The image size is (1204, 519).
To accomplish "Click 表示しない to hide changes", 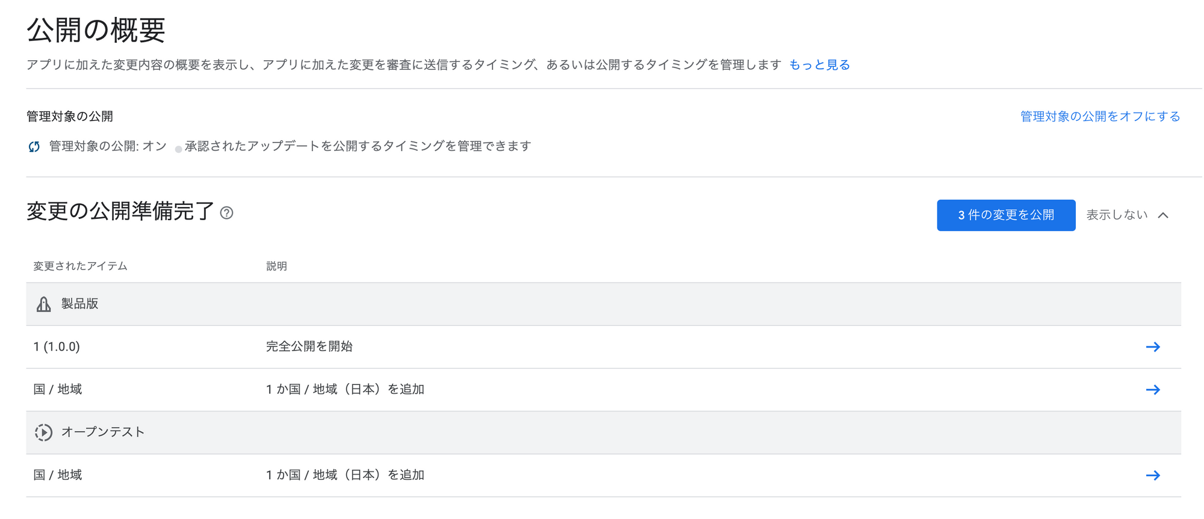I will 1117,215.
